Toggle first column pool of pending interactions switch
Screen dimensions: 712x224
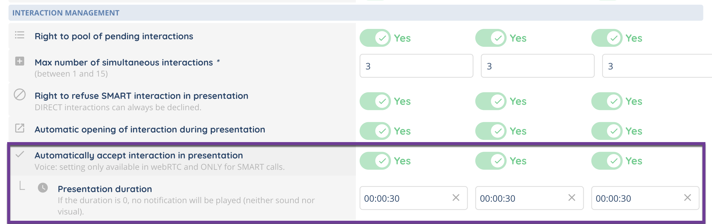(x=375, y=38)
